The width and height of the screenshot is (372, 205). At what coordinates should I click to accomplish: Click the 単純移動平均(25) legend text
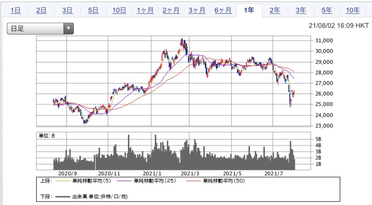(x=155, y=181)
